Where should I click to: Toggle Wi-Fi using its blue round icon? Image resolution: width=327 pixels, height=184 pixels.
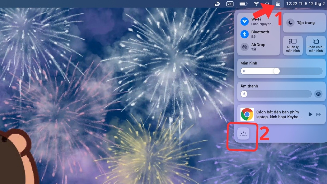245,21
